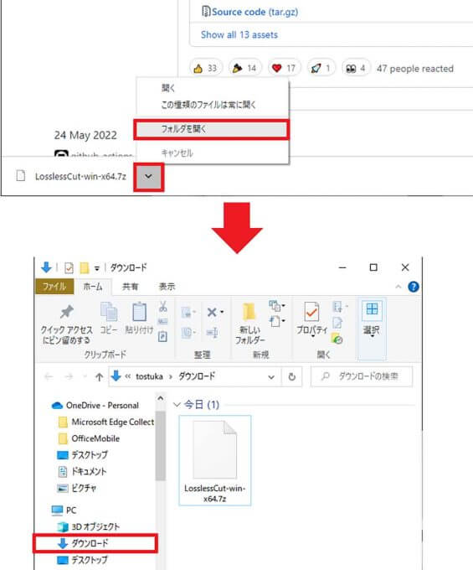Click the paste shortcut icon
The image size is (473, 570).
click(163, 337)
